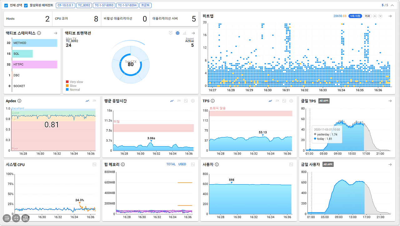This screenshot has height=226, width=400.
Task: Click the heatmap Y-axis up chevron
Action: click(x=375, y=16)
